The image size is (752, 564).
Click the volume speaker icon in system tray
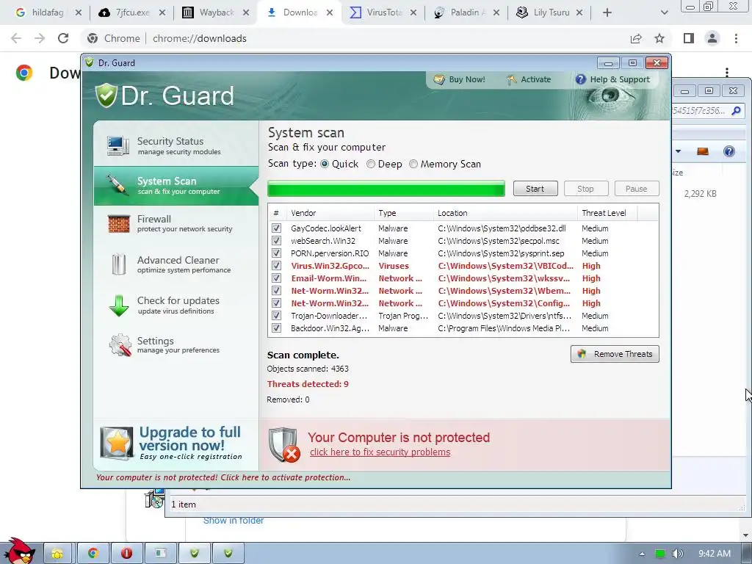click(677, 554)
